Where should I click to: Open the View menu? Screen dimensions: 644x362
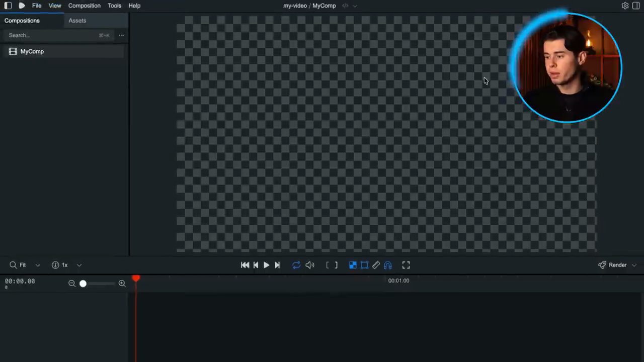(x=55, y=6)
